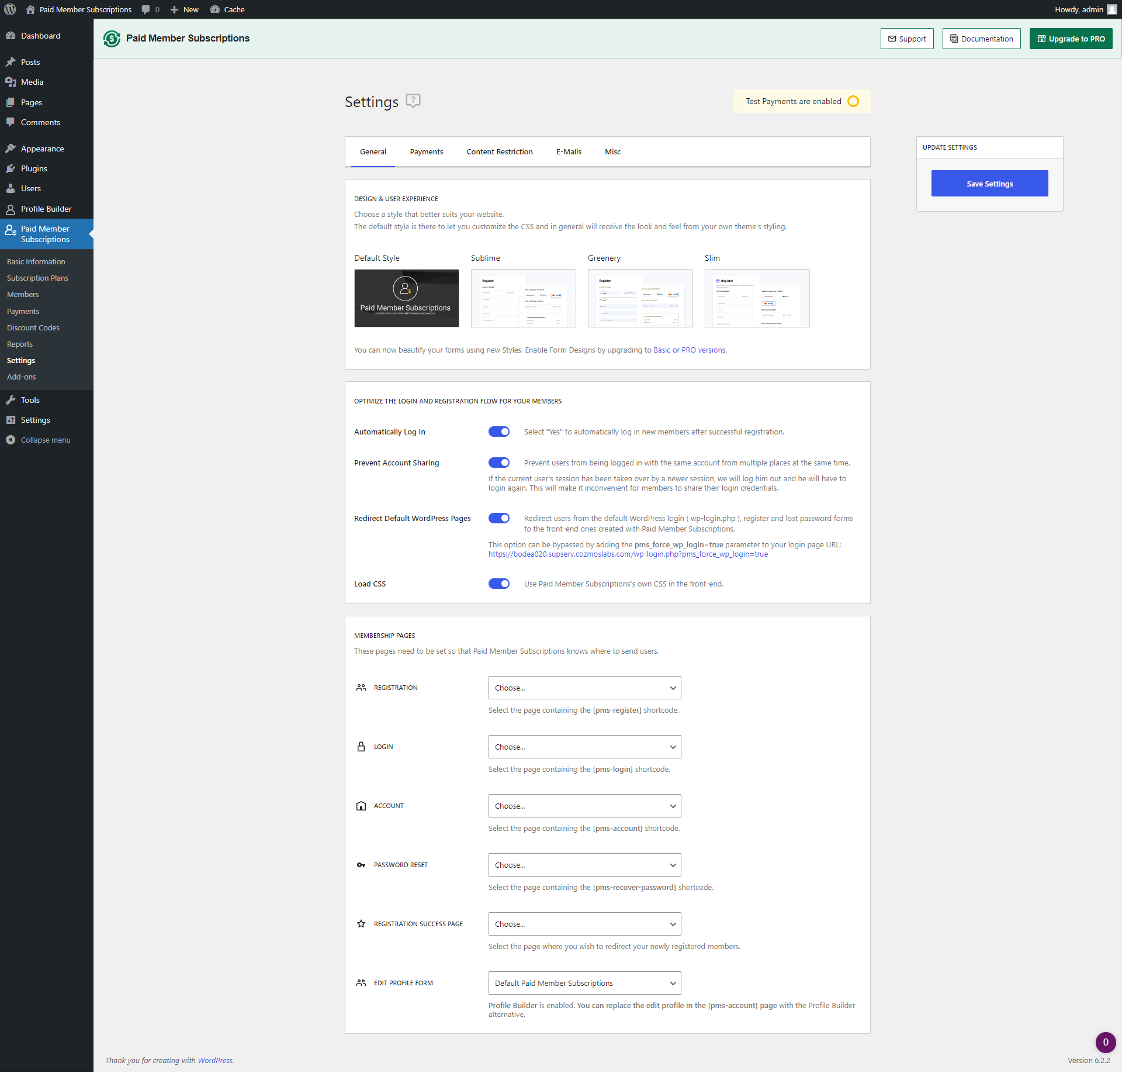The width and height of the screenshot is (1122, 1073).
Task: Open Subscription Plans submenu item
Action: click(37, 278)
